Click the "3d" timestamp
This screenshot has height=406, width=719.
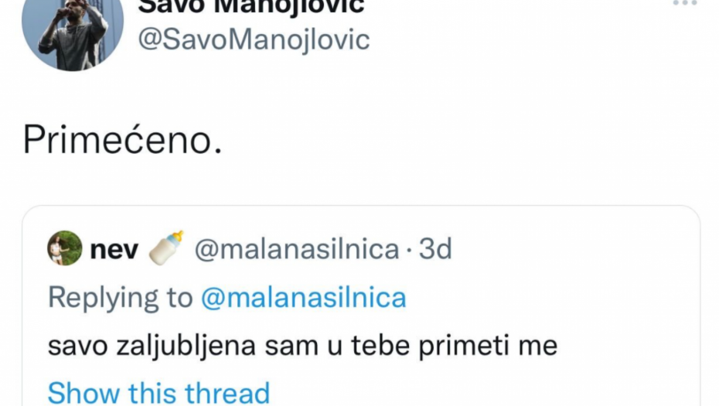[435, 250]
